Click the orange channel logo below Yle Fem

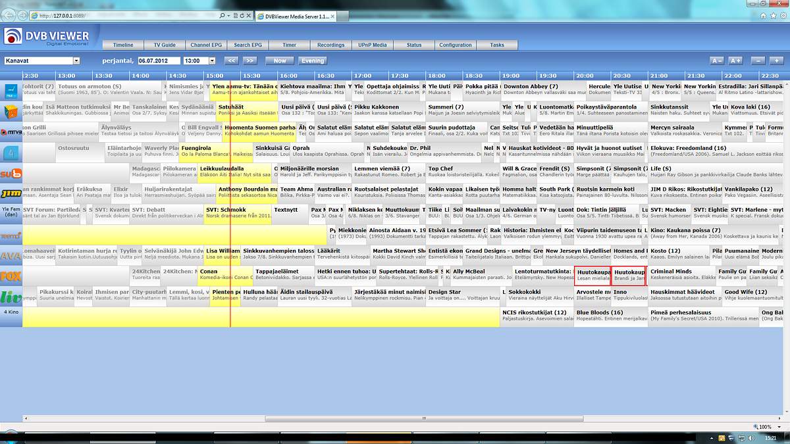point(11,235)
